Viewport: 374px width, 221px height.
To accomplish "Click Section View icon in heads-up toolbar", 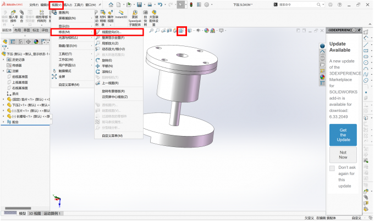I will [169, 31].
